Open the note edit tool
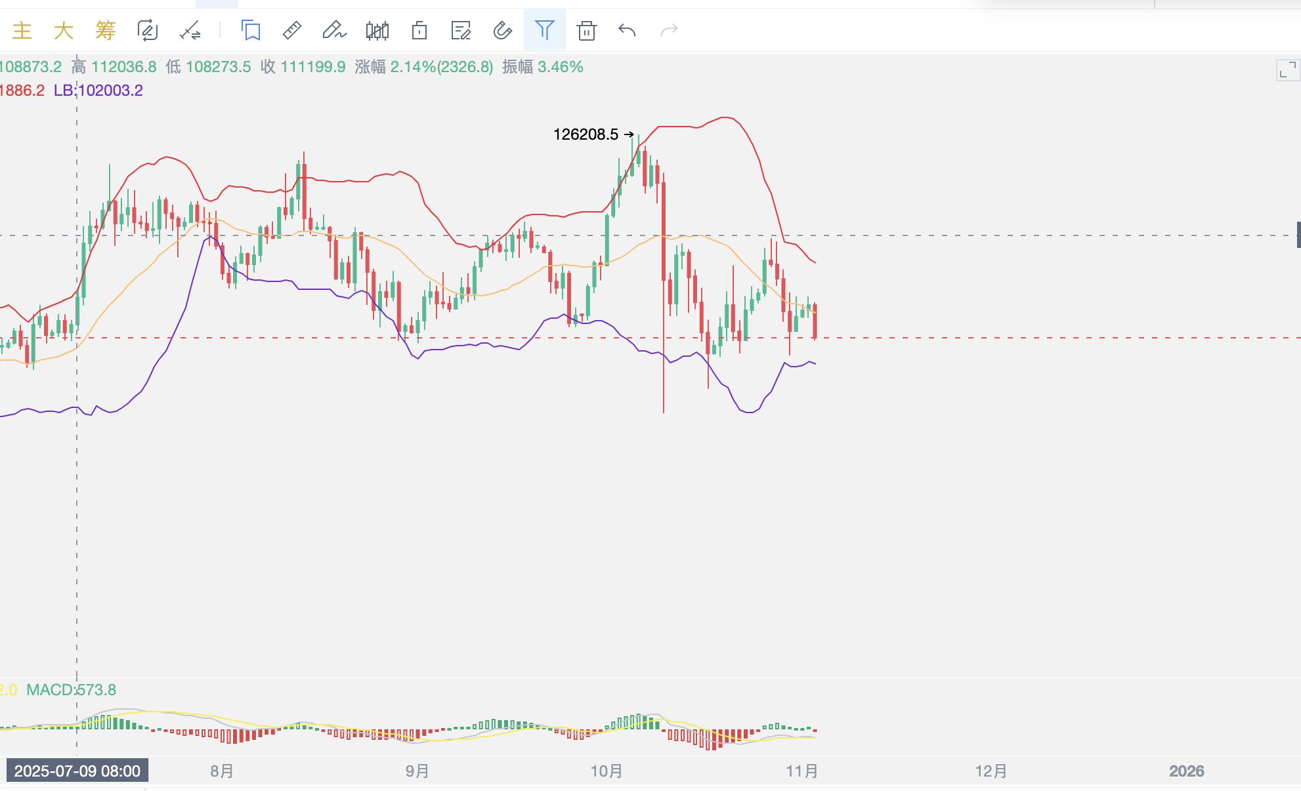The image size is (1301, 791). click(x=461, y=30)
